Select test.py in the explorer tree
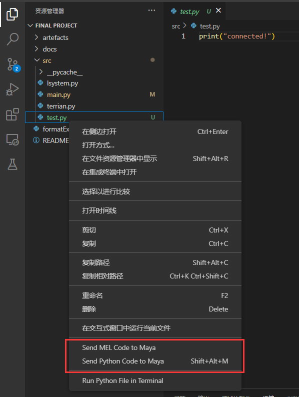Screen dimensions: 299x397 pyautogui.click(x=94, y=117)
